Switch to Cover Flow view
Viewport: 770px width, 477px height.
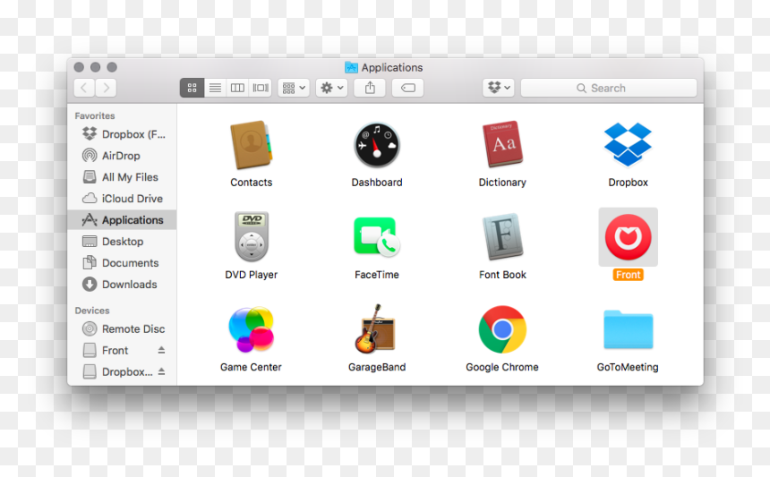[261, 88]
